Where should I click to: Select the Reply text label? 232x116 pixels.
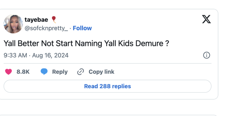[x=60, y=72]
